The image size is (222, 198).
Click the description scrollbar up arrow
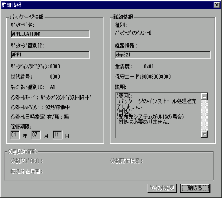[204, 97]
